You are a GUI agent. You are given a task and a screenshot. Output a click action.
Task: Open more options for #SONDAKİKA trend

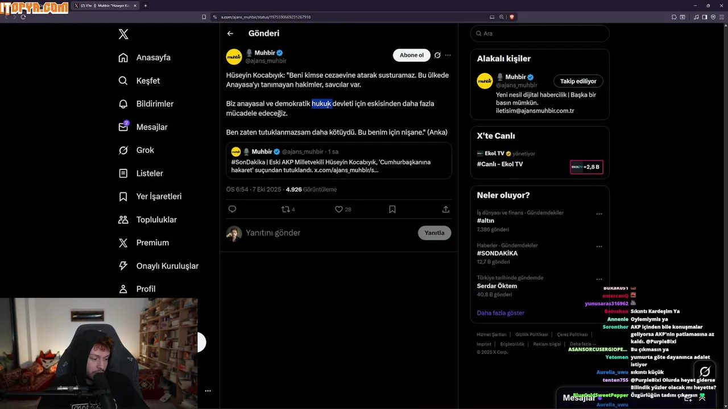pos(599,247)
